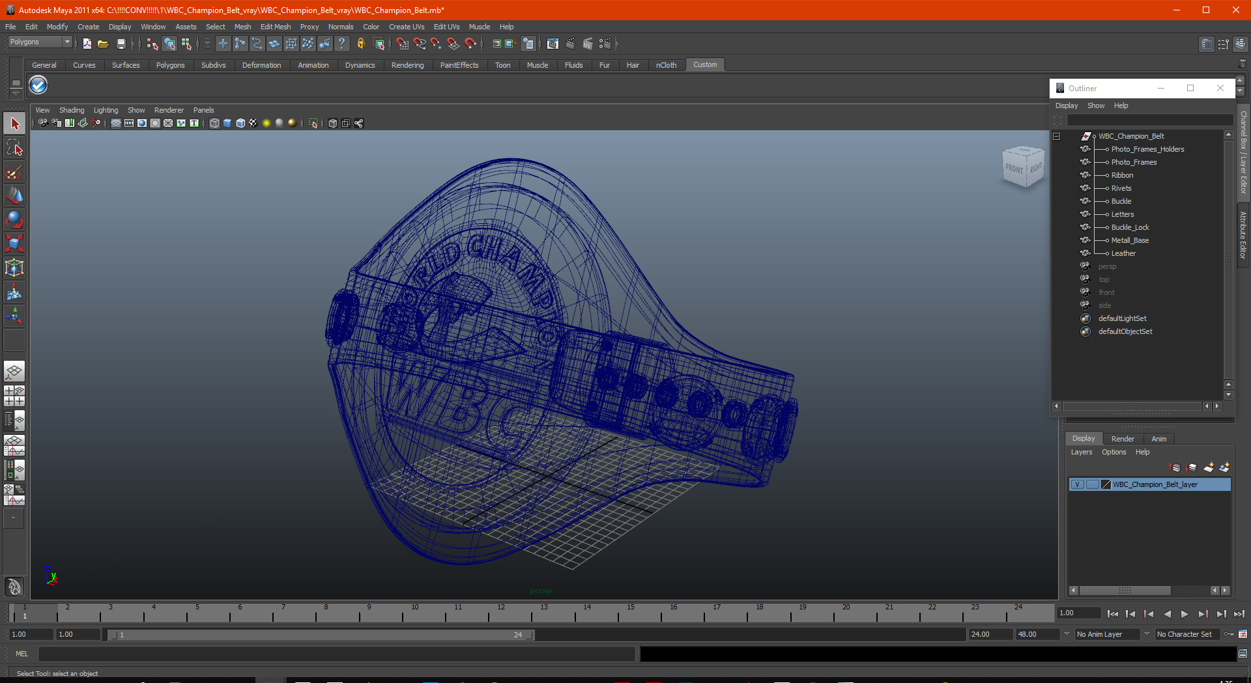1251x683 pixels.
Task: Click the lock selection padlock icon
Action: click(360, 44)
